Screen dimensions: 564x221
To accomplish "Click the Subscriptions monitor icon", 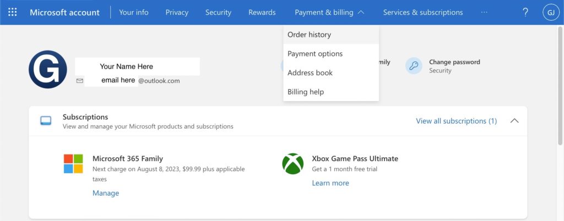I will tap(46, 121).
